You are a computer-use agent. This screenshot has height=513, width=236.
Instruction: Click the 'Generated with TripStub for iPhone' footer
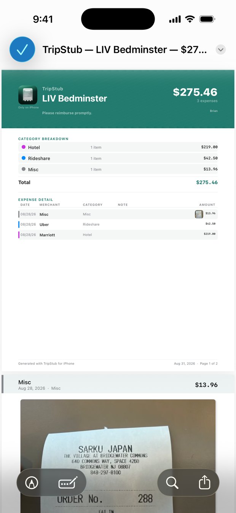(x=46, y=363)
